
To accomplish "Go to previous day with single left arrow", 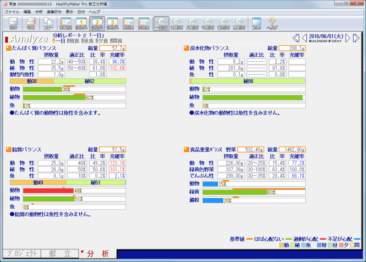I will pos(304,38).
